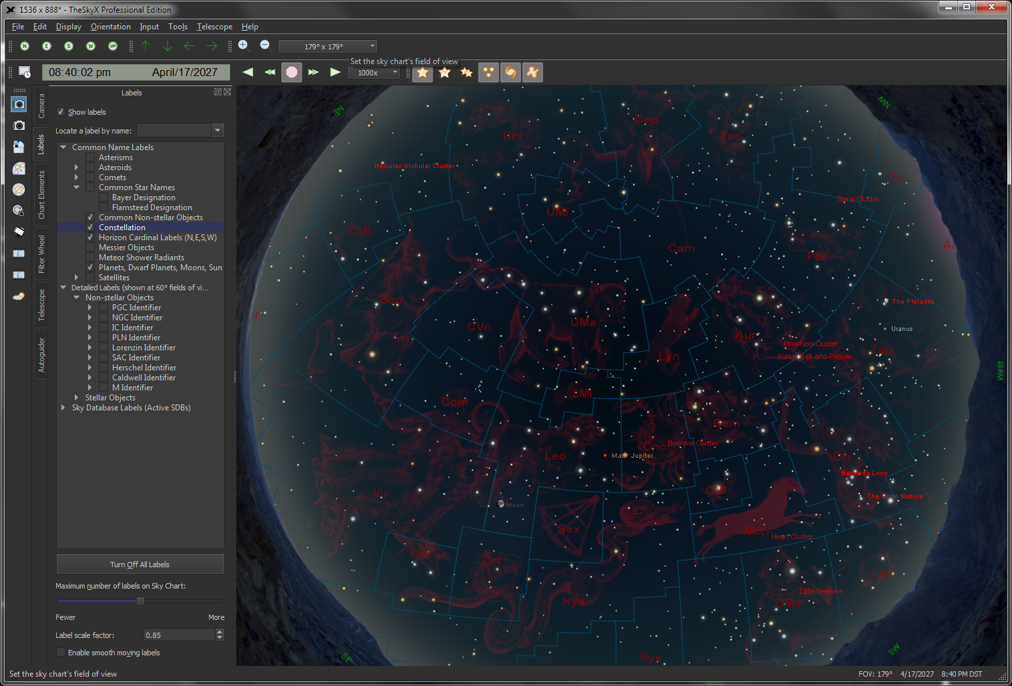
Task: Expand the Satellites tree node
Action: (x=76, y=278)
